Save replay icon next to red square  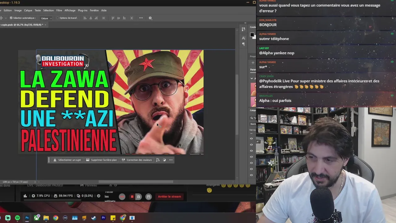139,197
